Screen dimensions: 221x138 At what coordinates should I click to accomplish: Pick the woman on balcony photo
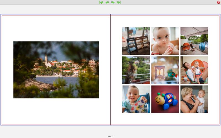[136, 70]
